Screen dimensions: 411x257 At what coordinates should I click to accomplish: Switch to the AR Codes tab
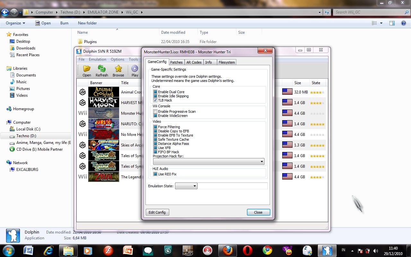[x=194, y=62]
